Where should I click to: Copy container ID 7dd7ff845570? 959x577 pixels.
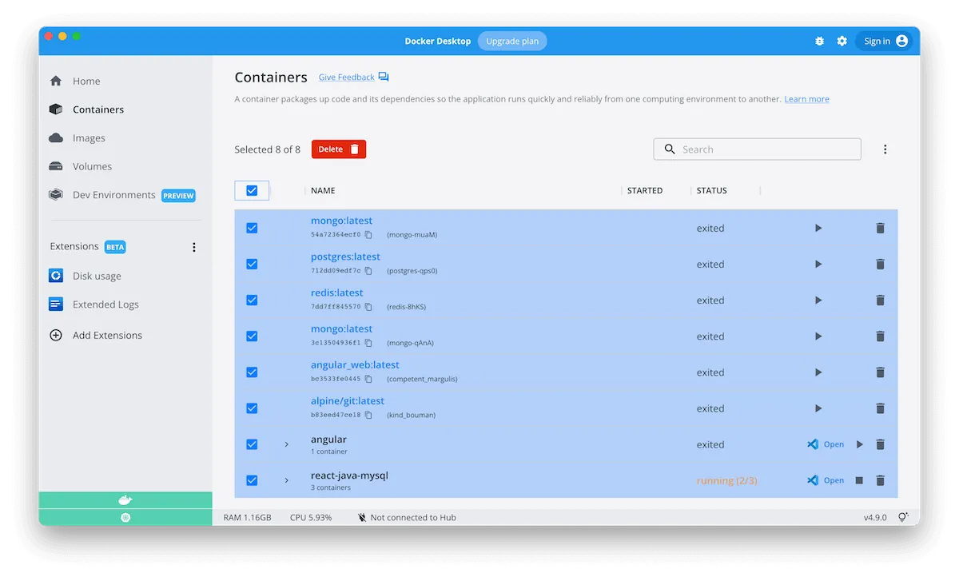click(368, 307)
